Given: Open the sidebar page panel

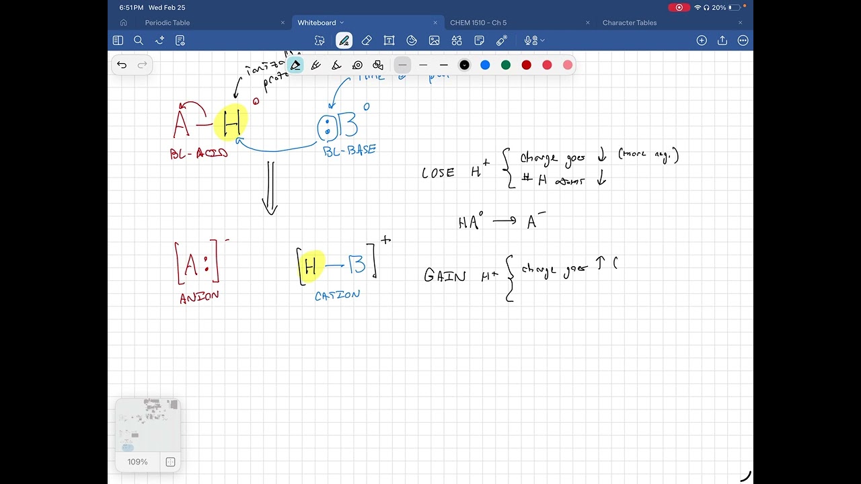Looking at the screenshot, I should (118, 40).
